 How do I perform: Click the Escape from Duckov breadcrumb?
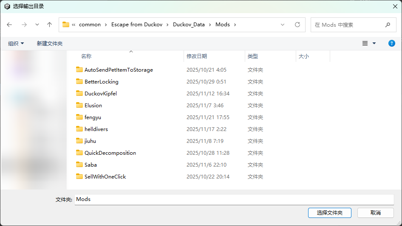137,25
